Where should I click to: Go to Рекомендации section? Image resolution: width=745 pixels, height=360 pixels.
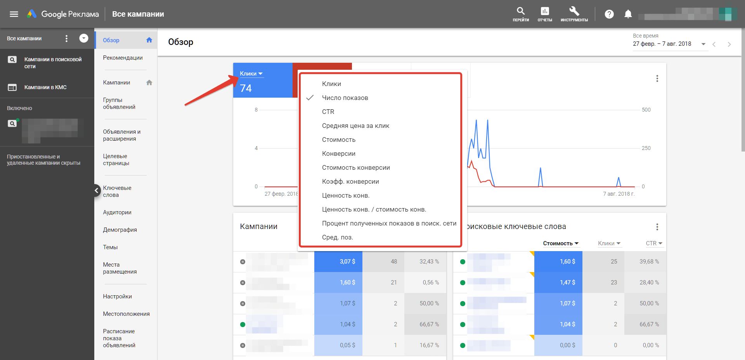click(x=123, y=58)
